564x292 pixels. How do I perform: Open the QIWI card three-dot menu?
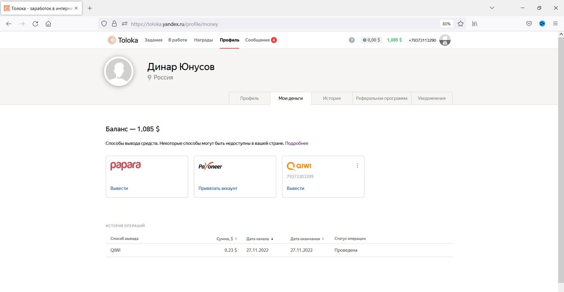pyautogui.click(x=357, y=165)
